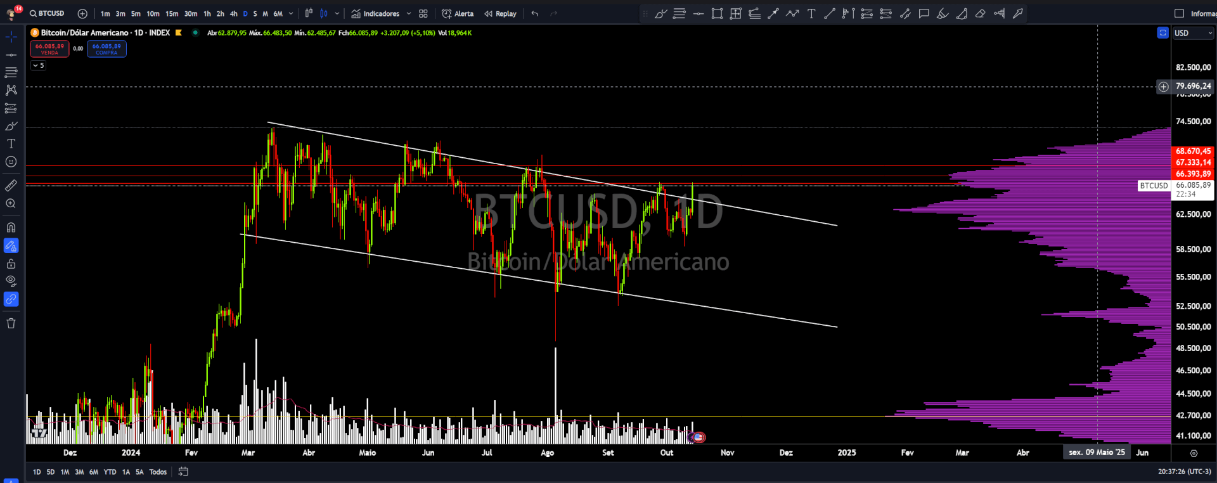
Task: Select brush in favorites drawing toolbar
Action: point(660,13)
